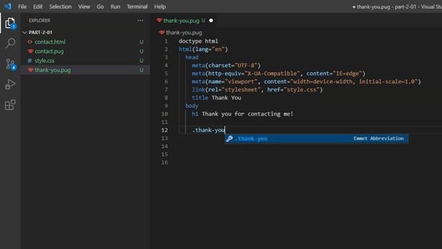Open the Run and Debug view
Image resolution: width=442 pixels, height=249 pixels.
tap(10, 84)
